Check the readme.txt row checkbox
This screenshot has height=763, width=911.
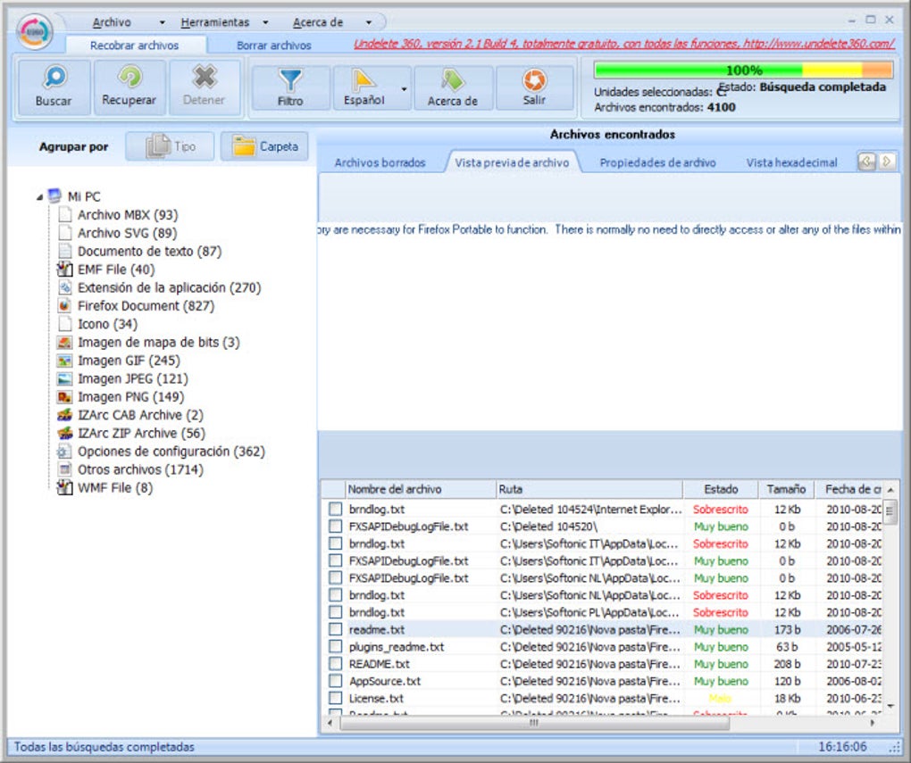(335, 629)
